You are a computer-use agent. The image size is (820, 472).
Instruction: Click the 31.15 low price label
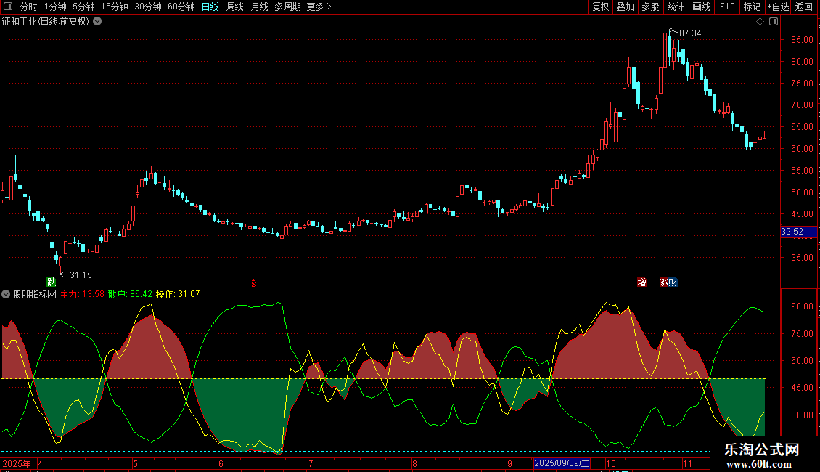(x=81, y=274)
